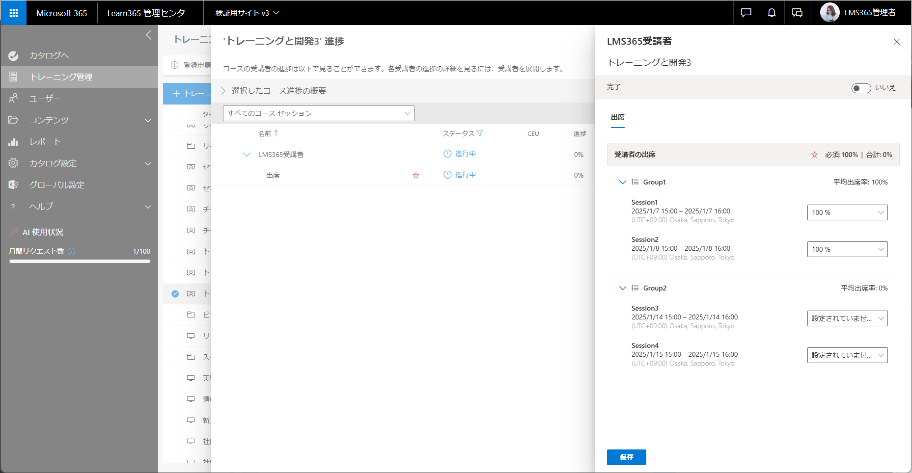Image resolution: width=912 pixels, height=473 pixels.
Task: Collapse the left navigation with chevron
Action: [149, 35]
